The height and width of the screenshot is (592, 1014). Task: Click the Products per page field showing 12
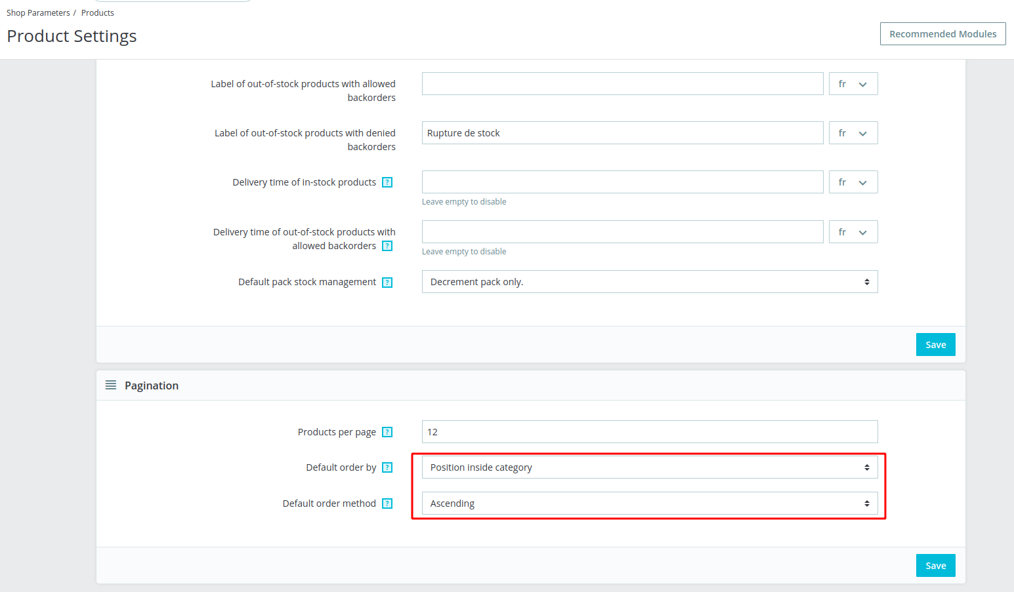pyautogui.click(x=650, y=432)
